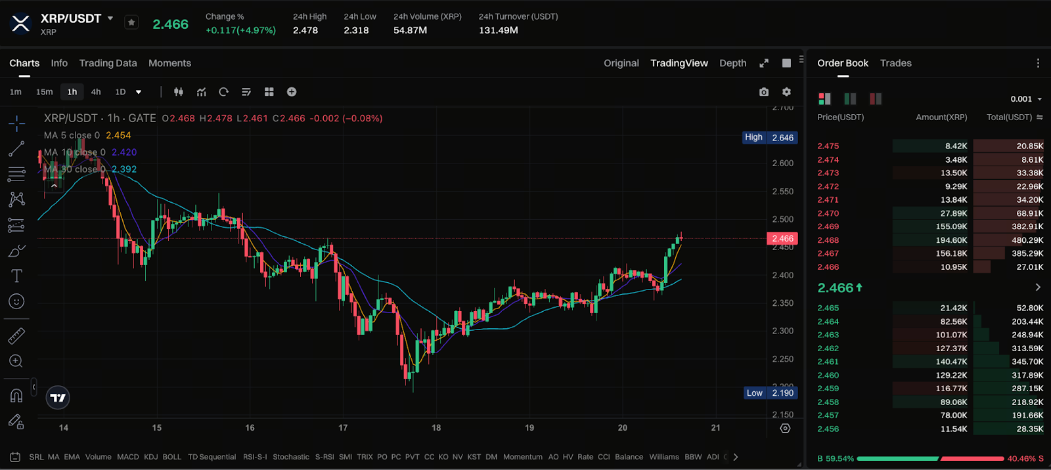The height and width of the screenshot is (470, 1051).
Task: Open the forecasting and measurement tools
Action: [16, 225]
